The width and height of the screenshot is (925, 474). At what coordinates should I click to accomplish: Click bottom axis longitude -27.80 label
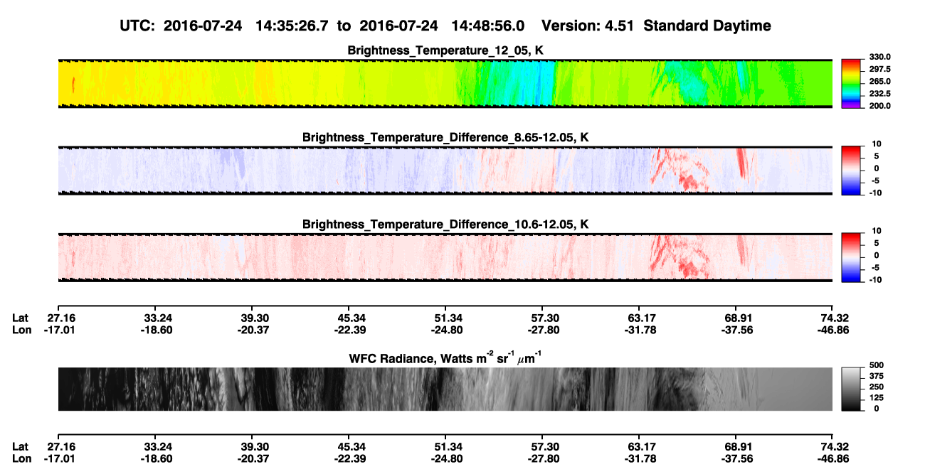(542, 458)
